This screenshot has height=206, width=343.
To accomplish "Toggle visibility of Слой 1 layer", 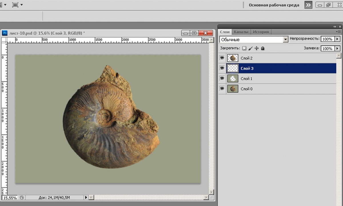I will 222,78.
